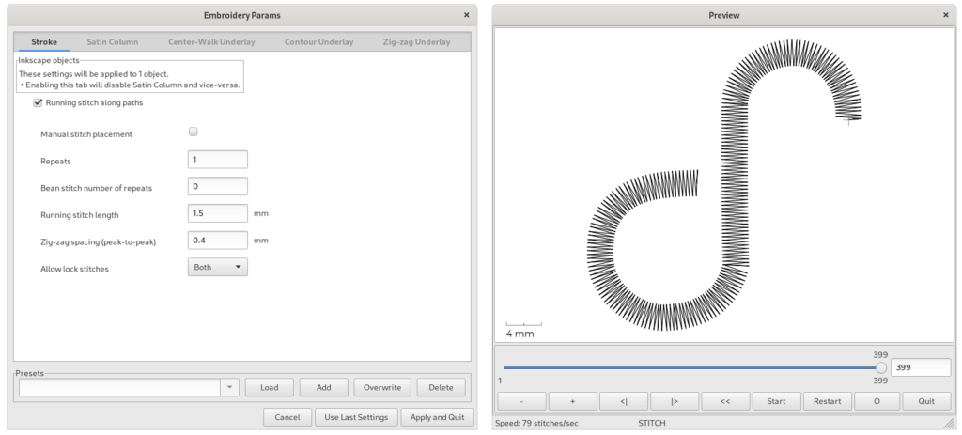Switch to the Satin Column tab
962x435 pixels.
pyautogui.click(x=113, y=42)
